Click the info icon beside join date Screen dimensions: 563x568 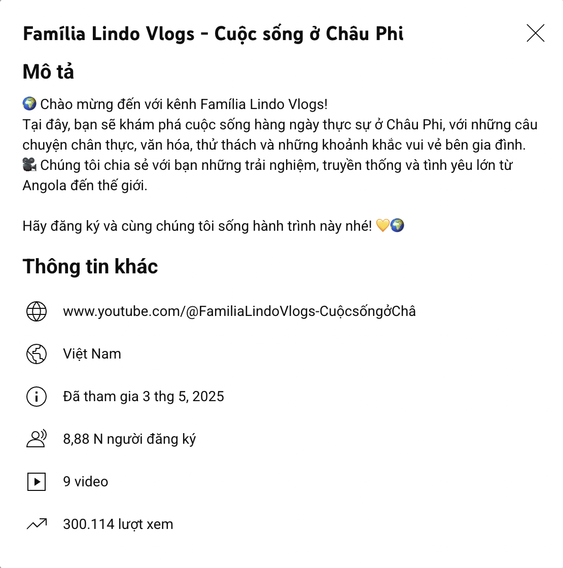pos(37,397)
